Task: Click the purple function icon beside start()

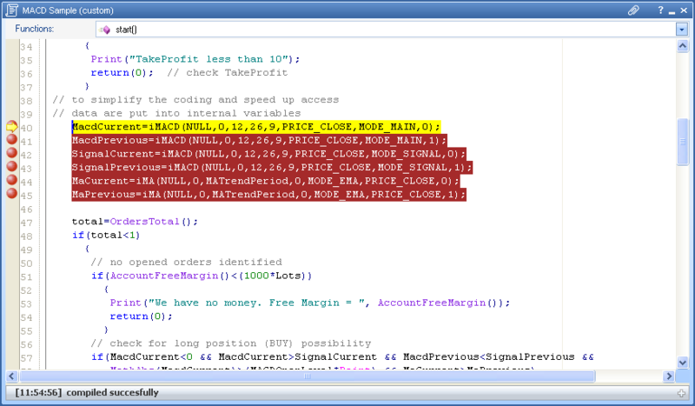Action: (x=105, y=30)
